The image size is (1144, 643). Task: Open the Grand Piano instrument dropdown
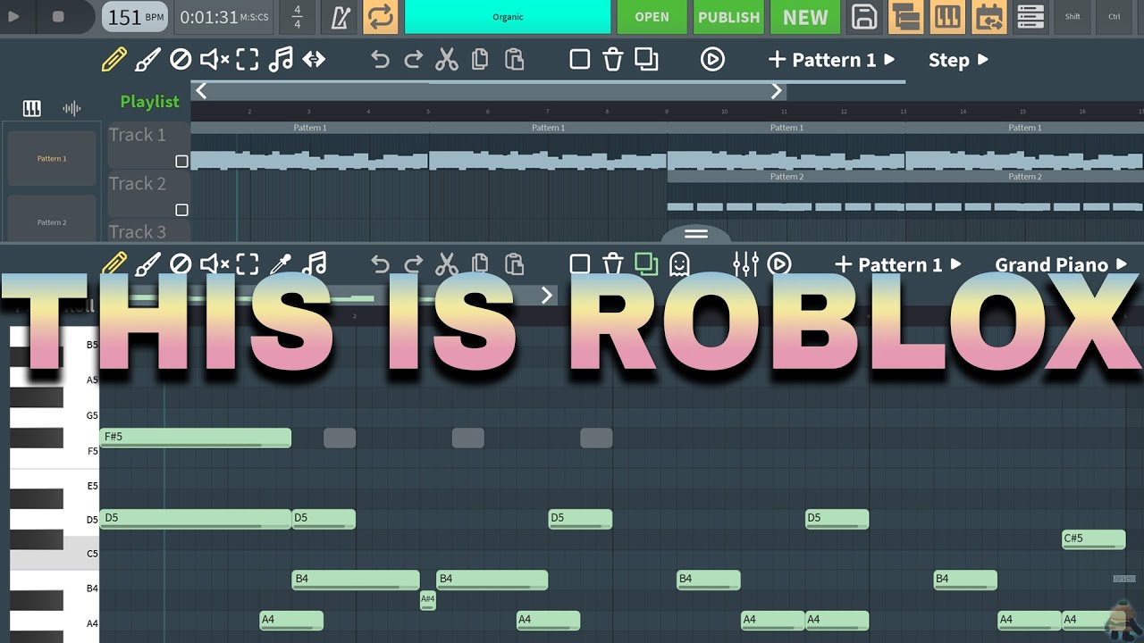click(1063, 264)
